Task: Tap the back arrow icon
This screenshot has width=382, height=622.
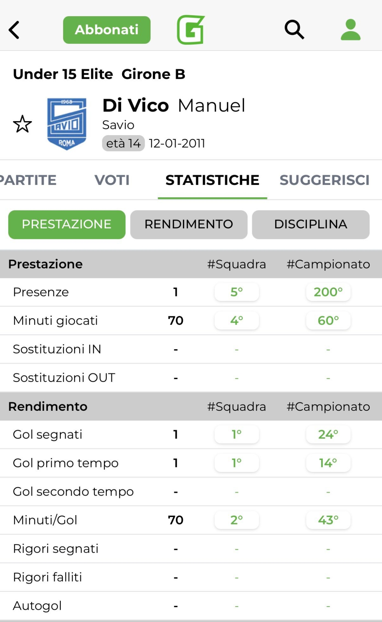Action: click(x=14, y=30)
